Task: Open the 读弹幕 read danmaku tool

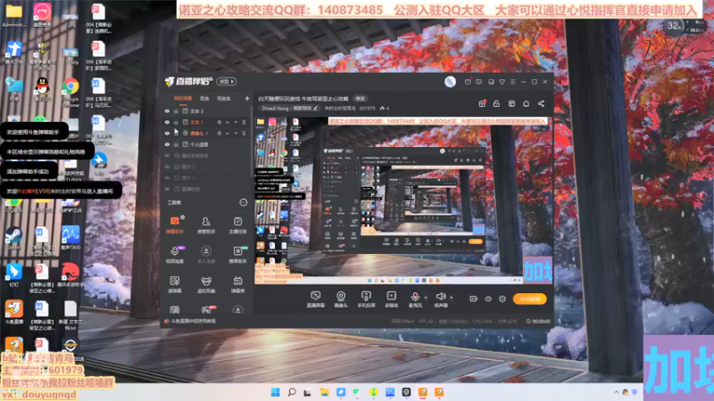Action: point(174,284)
